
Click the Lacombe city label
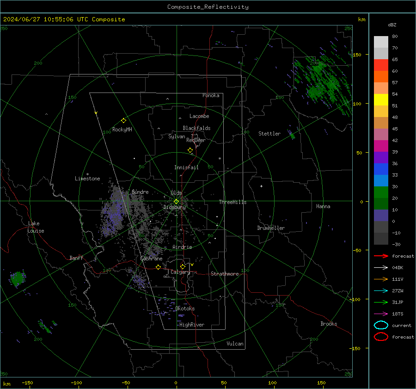pyautogui.click(x=199, y=116)
